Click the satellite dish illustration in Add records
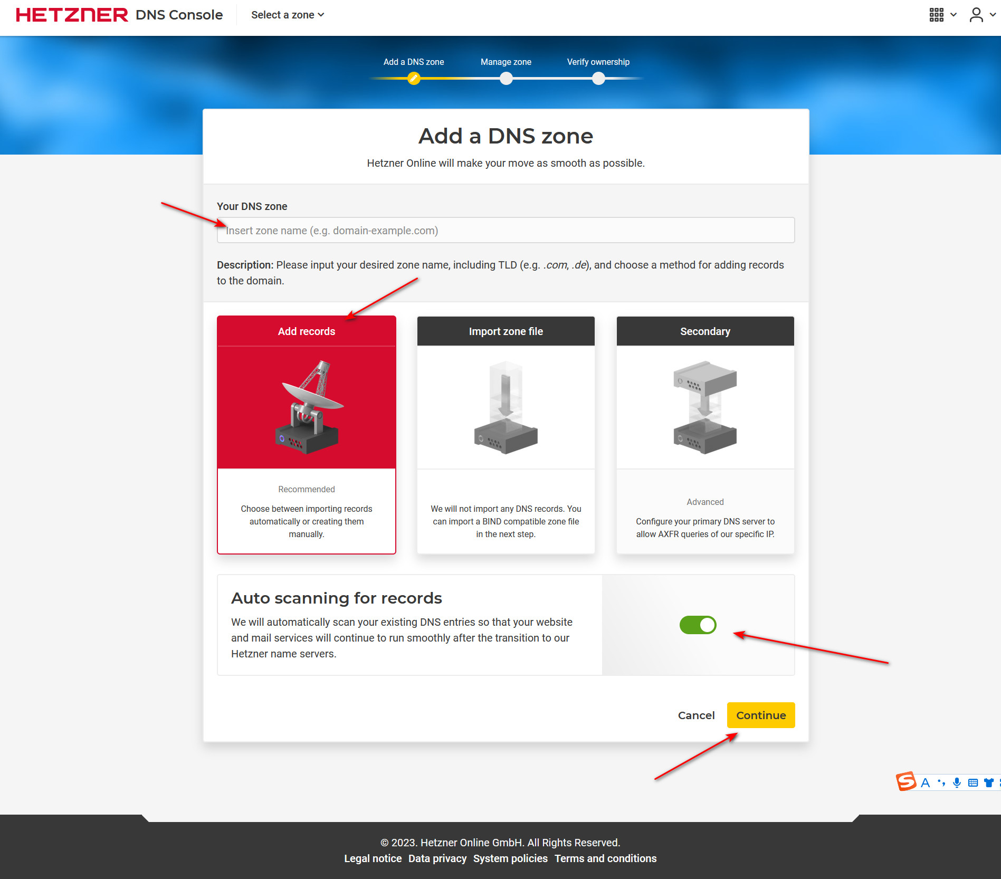The width and height of the screenshot is (1001, 879). (307, 407)
